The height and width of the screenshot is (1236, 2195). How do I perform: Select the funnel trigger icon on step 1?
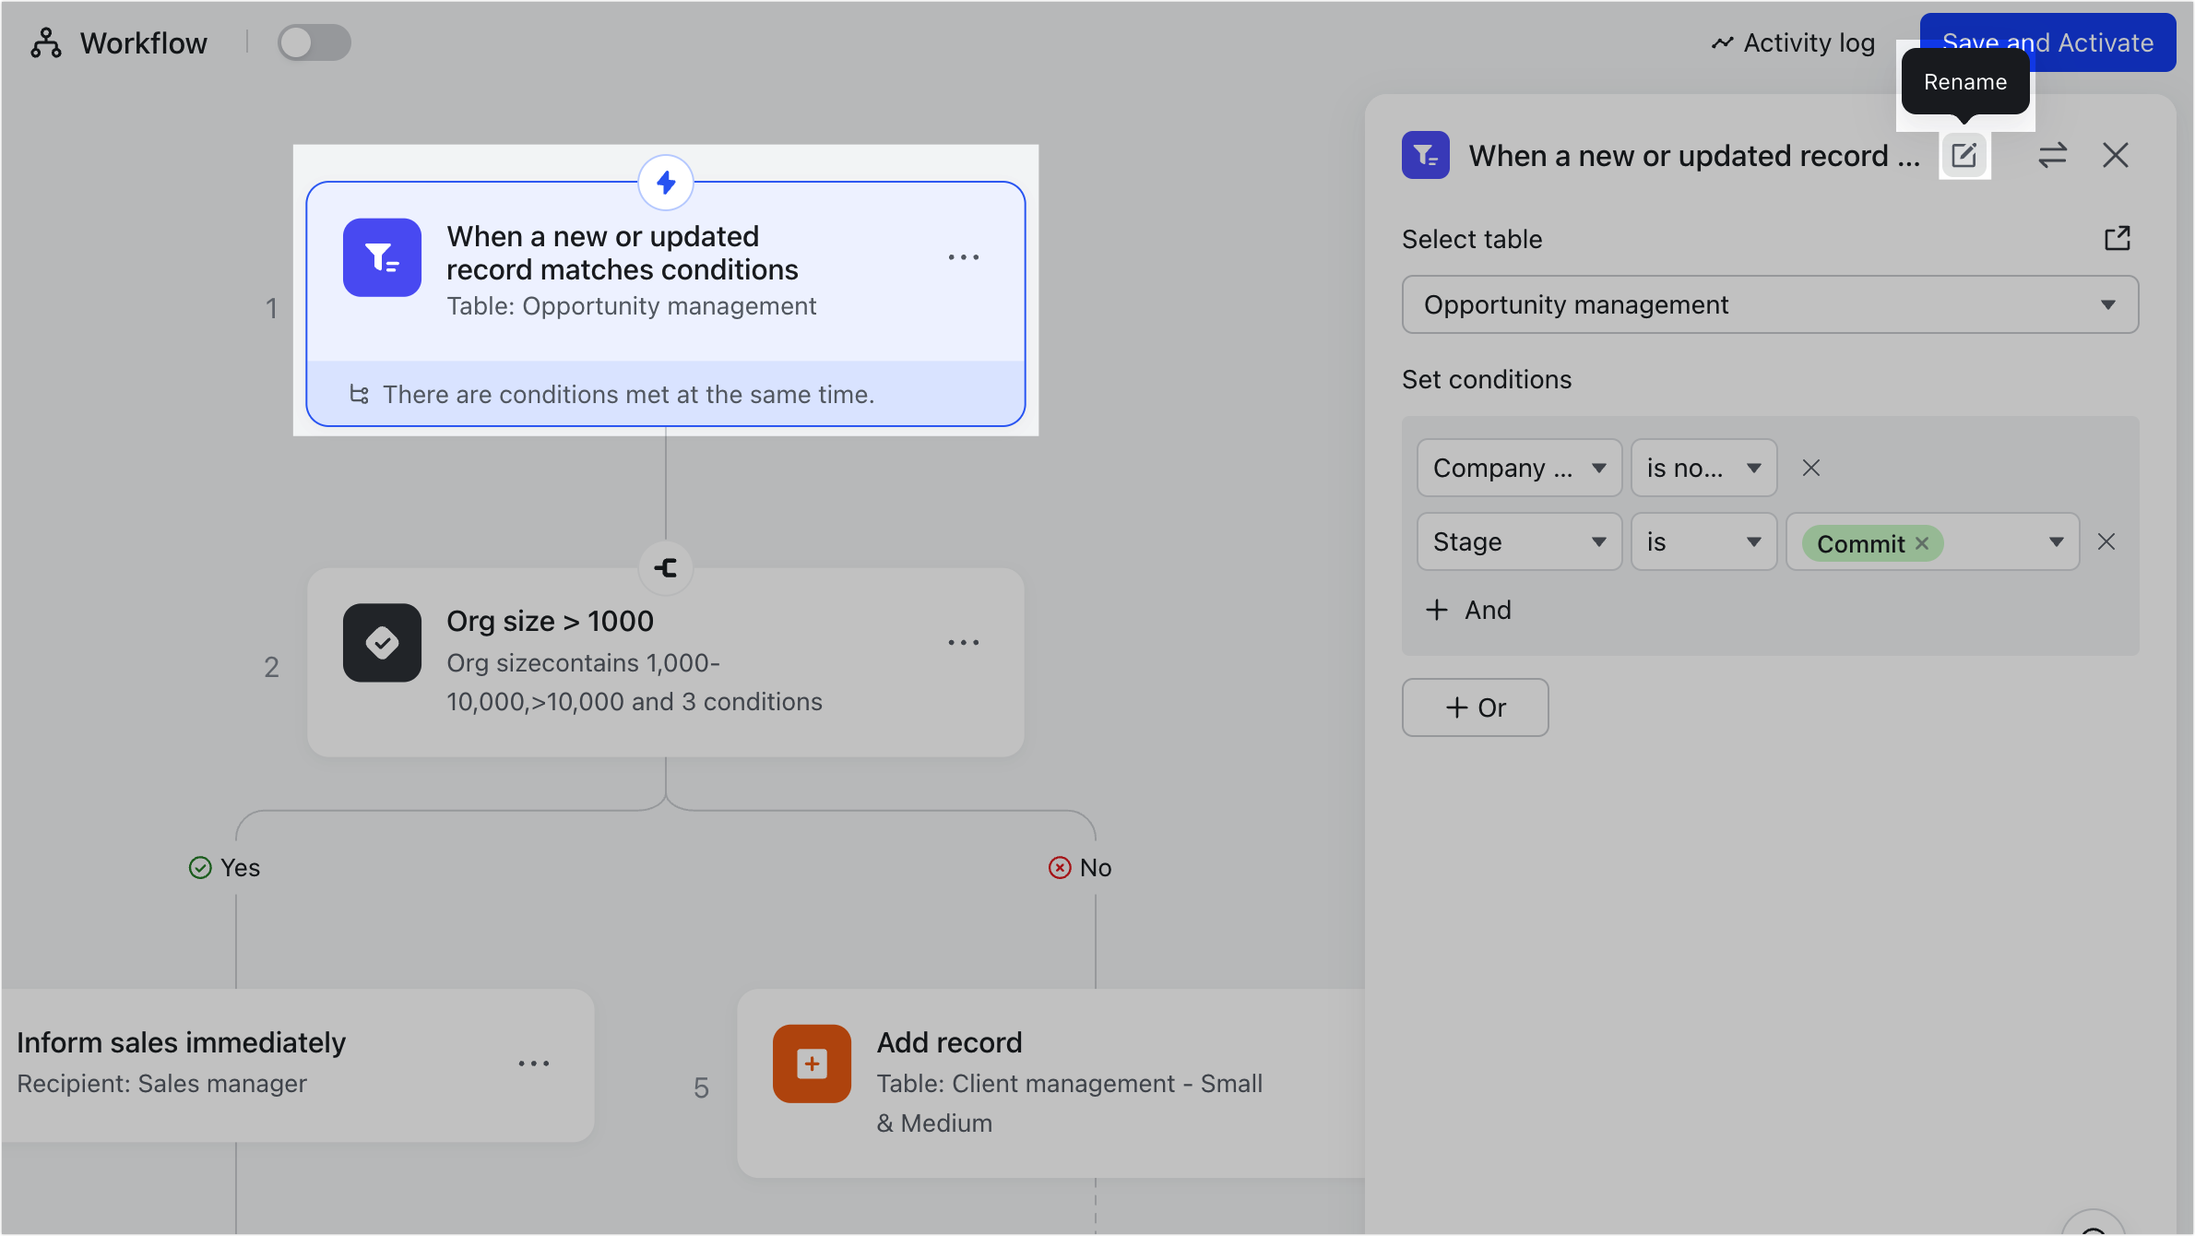click(382, 257)
